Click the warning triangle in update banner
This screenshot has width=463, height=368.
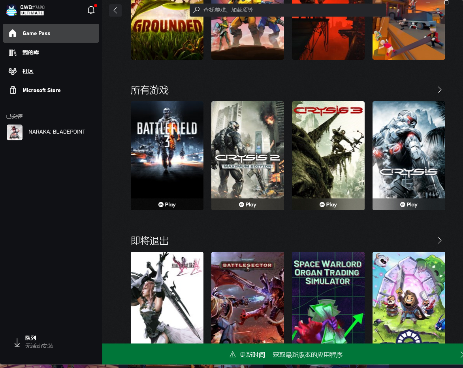pos(233,355)
